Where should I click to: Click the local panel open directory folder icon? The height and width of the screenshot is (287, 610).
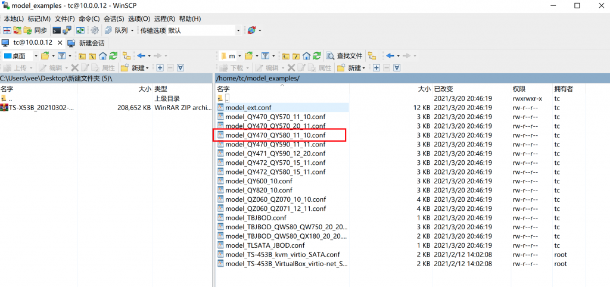(x=45, y=56)
